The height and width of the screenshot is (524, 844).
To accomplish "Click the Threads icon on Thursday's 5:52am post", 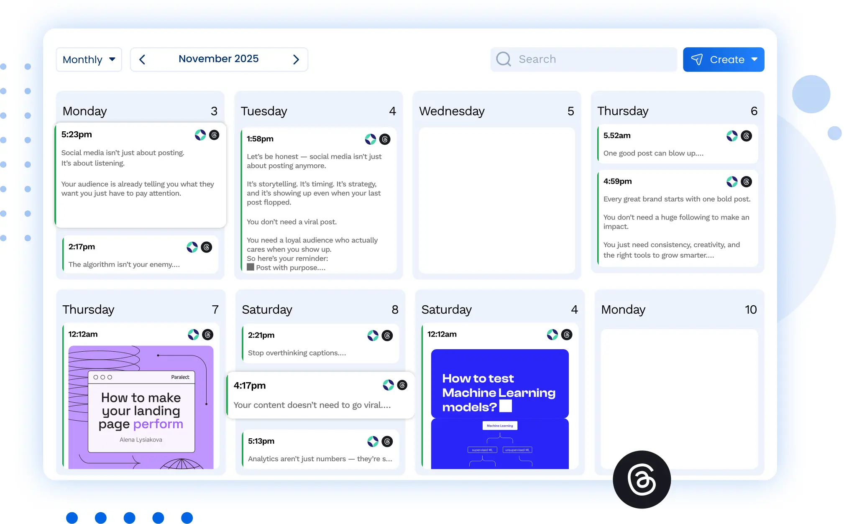I will click(x=747, y=135).
